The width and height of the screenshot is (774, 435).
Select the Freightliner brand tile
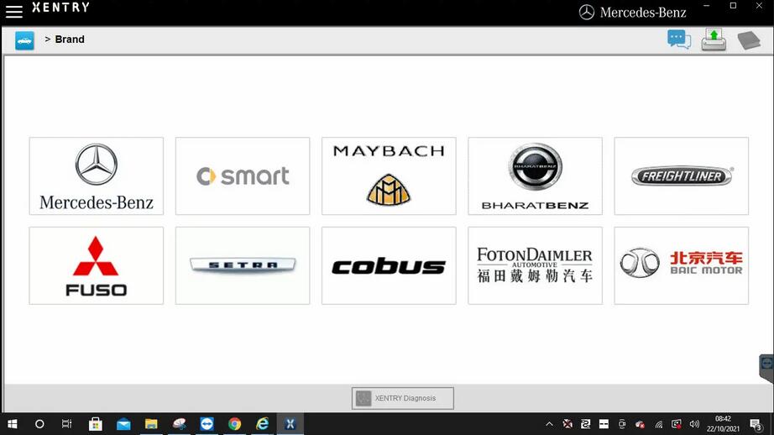coord(681,176)
